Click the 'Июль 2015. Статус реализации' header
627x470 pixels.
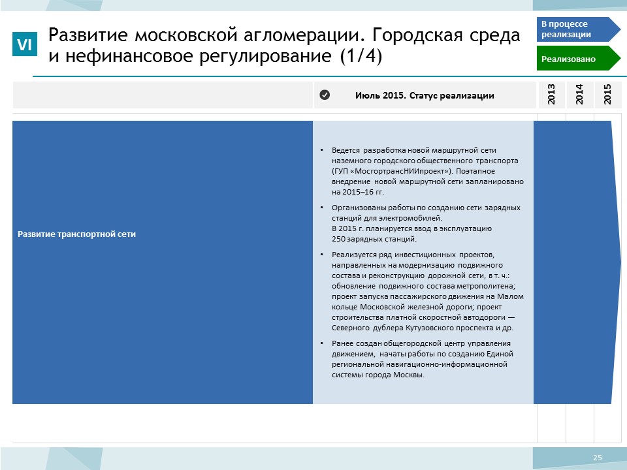point(425,95)
